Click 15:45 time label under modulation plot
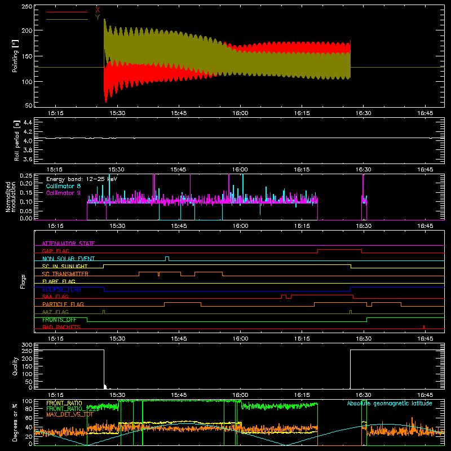 coord(179,226)
